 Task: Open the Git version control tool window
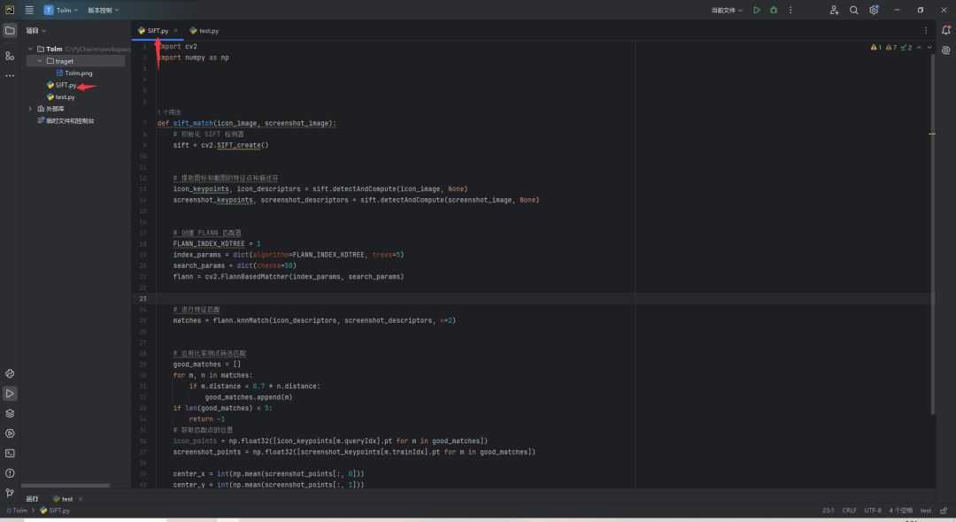click(10, 493)
